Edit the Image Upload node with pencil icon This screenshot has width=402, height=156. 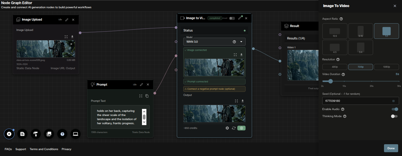(67, 20)
